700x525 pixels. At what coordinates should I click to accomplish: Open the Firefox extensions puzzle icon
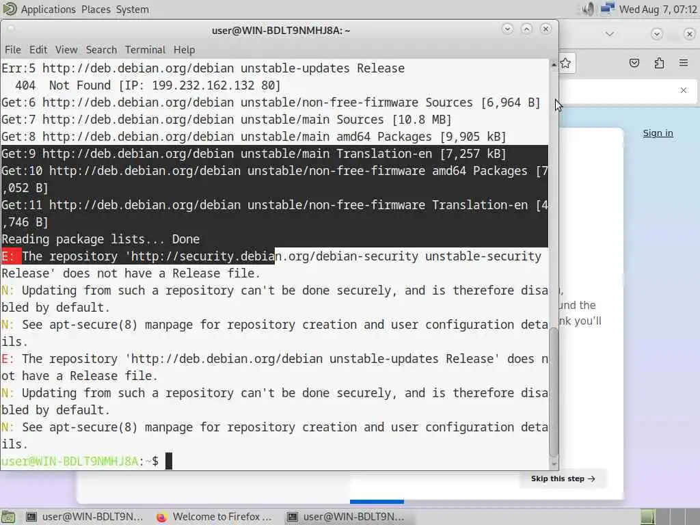(659, 63)
